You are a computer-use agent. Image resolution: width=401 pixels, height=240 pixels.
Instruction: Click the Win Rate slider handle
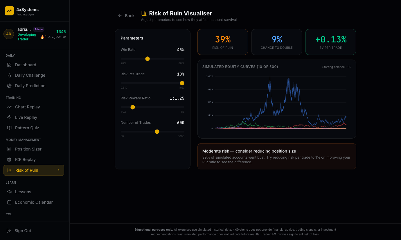tap(148, 59)
